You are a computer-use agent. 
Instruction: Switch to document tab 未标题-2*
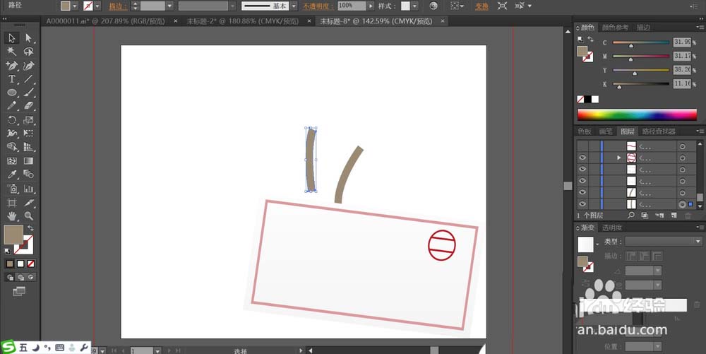click(243, 21)
